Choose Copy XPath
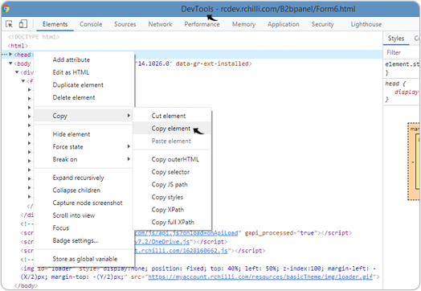This screenshot has height=291, width=421. point(168,210)
